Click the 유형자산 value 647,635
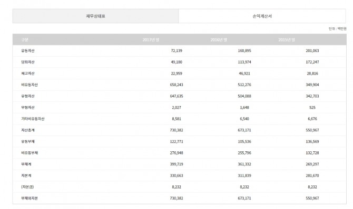This screenshot has width=353, height=209. (x=177, y=96)
